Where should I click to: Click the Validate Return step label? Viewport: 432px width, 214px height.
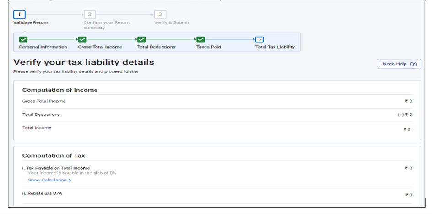[31, 22]
